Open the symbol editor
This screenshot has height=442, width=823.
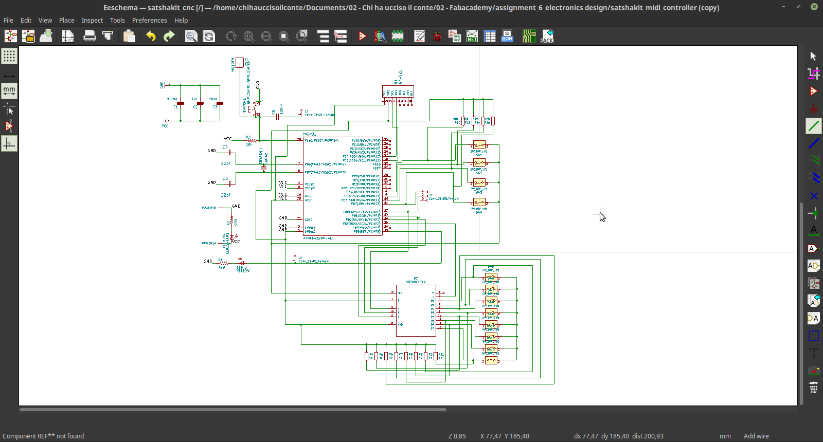point(362,36)
